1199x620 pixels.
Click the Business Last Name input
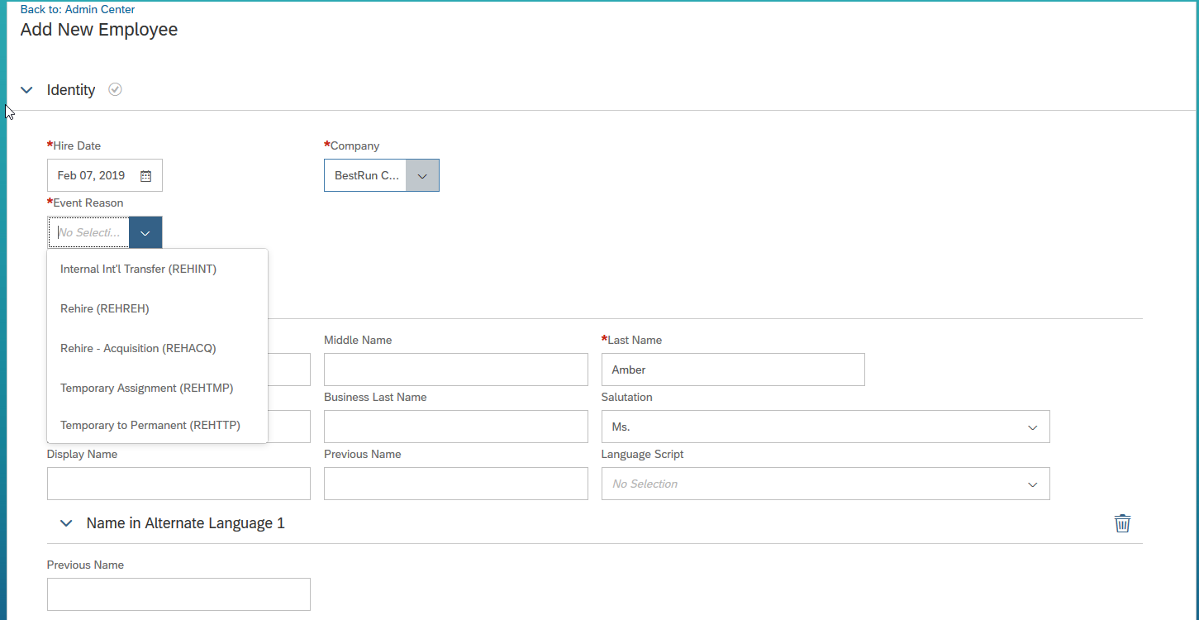point(456,427)
